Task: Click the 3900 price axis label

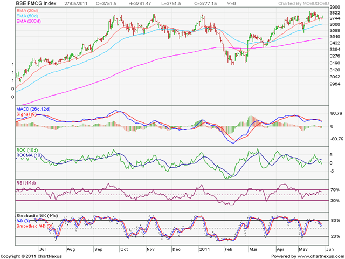Action: 335,8
